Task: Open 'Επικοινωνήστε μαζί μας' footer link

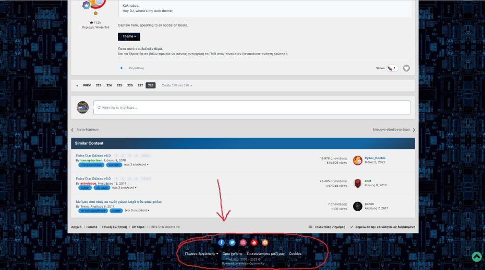Action: click(x=265, y=254)
